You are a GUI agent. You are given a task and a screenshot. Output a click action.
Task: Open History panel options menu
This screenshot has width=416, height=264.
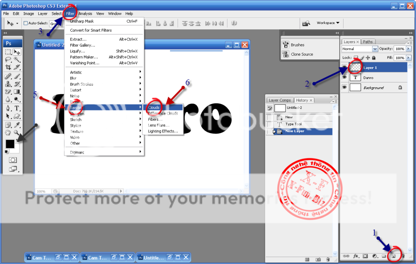(335, 101)
